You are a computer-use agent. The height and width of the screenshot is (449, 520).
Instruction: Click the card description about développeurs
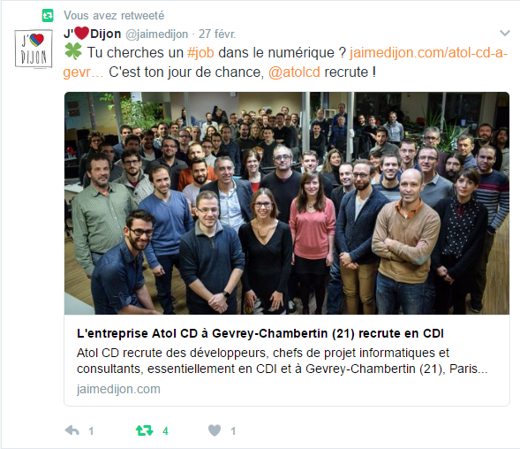coord(283,361)
